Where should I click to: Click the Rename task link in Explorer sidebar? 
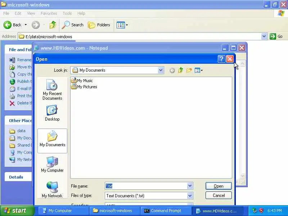pyautogui.click(x=24, y=60)
